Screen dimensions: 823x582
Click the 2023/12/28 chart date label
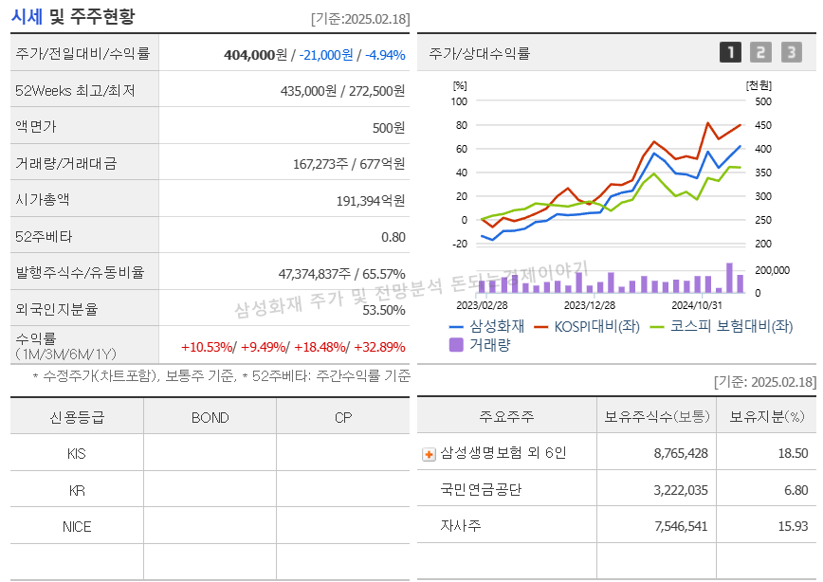click(x=590, y=305)
